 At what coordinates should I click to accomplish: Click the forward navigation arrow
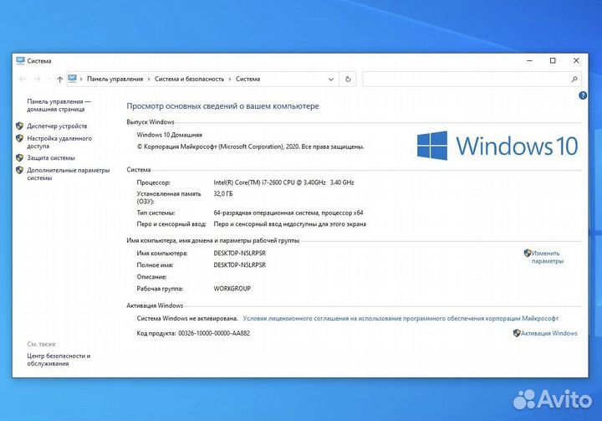[36, 79]
